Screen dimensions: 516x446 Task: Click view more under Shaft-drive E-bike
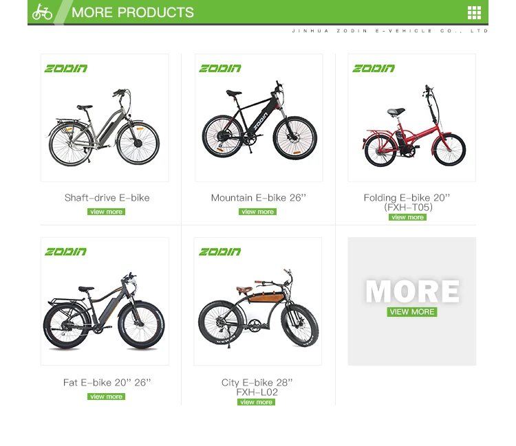106,212
